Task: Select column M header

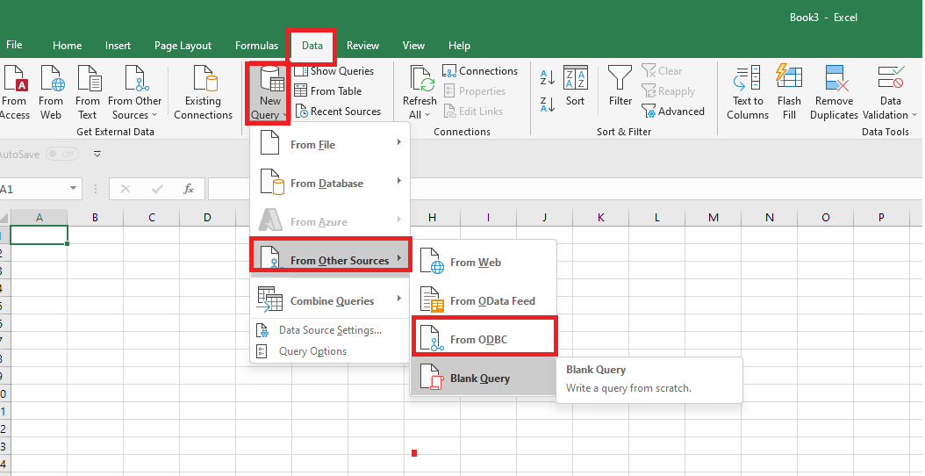Action: point(713,217)
